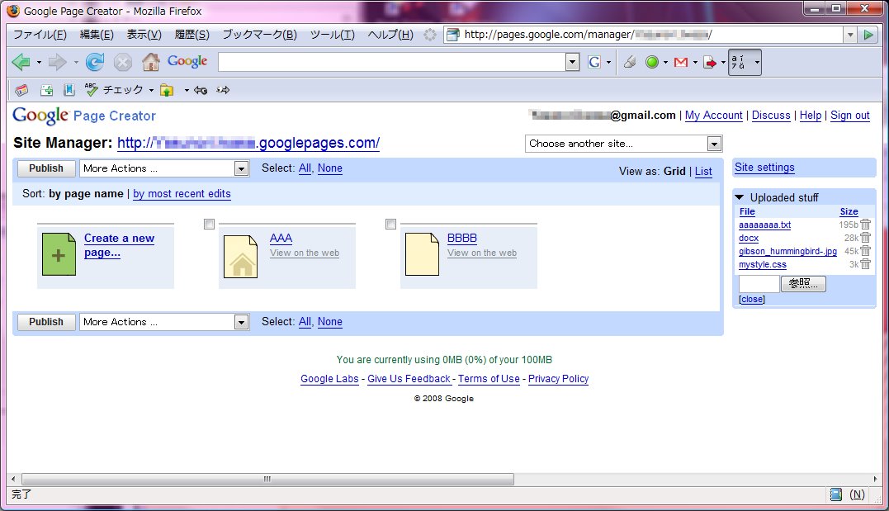Open Gmail from the toolbar envelope icon
889x511 pixels.
coord(681,62)
